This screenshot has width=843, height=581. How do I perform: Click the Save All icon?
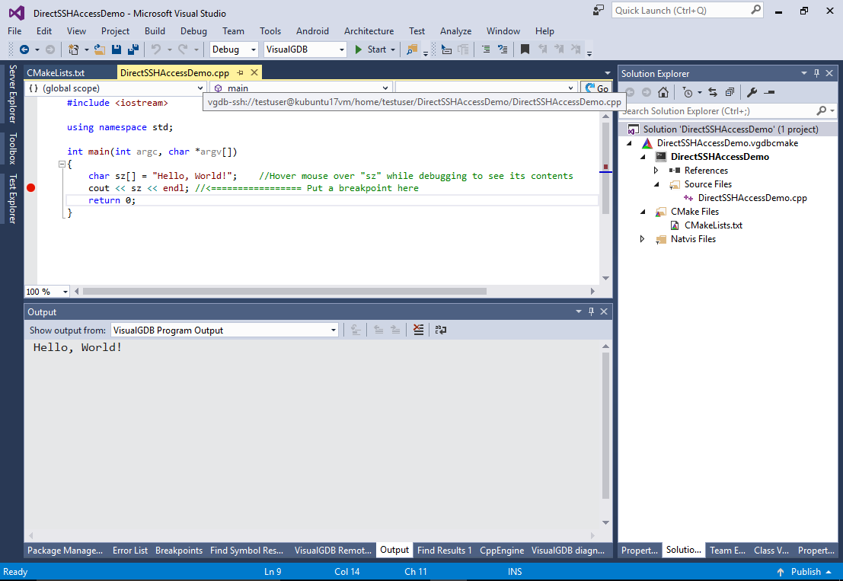tap(133, 49)
